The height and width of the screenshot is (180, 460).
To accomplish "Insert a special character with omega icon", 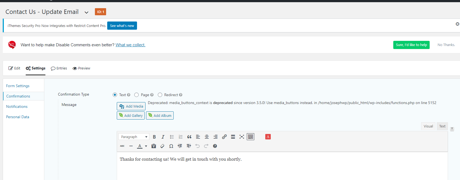I will (171, 146).
